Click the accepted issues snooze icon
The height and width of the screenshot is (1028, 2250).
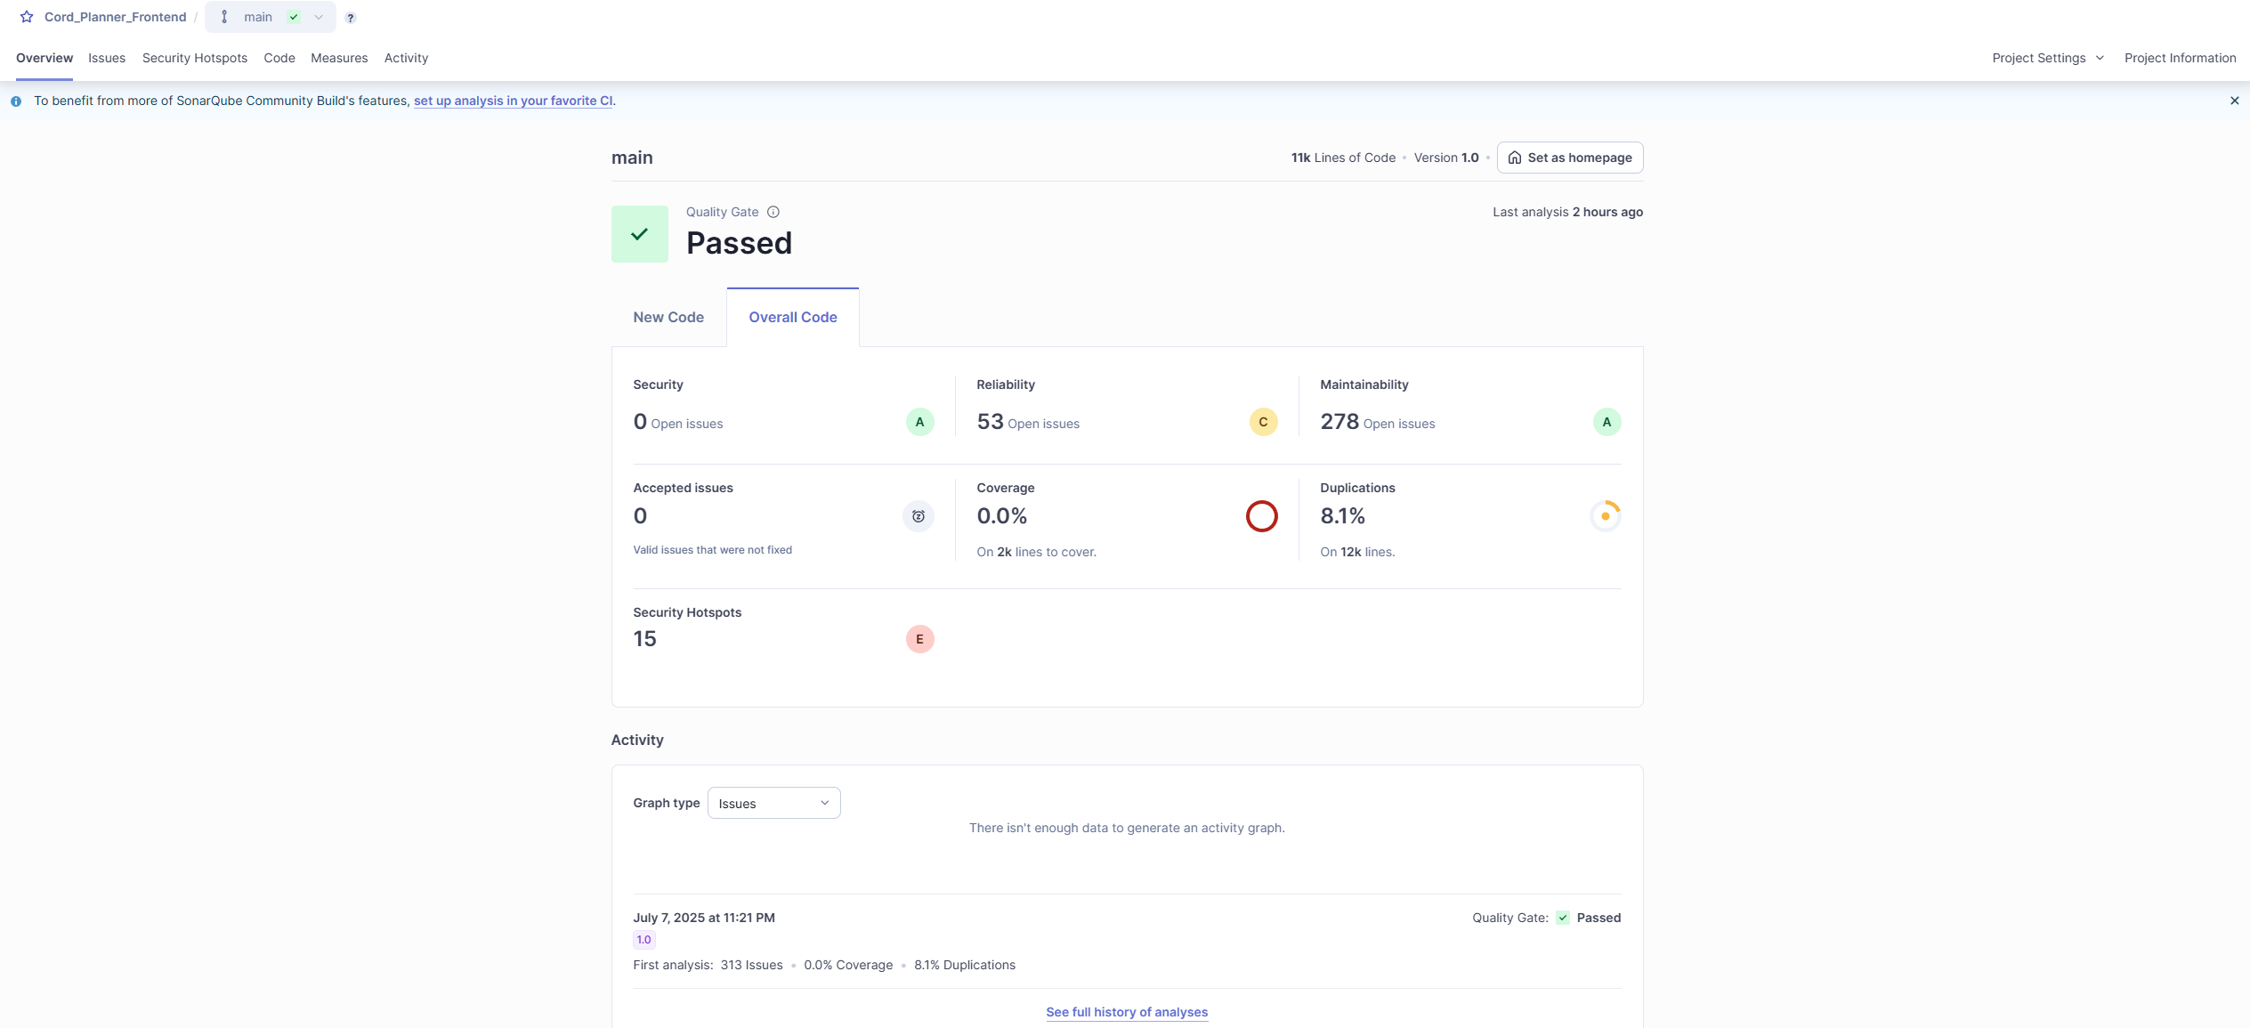coord(919,516)
